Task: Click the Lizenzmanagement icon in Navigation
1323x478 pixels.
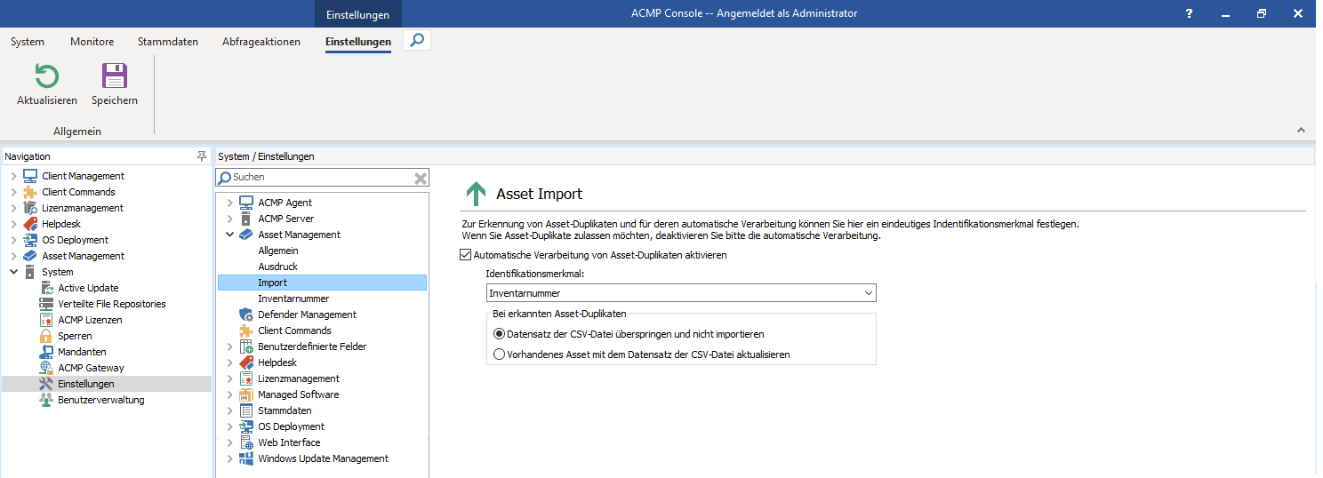Action: (x=30, y=208)
